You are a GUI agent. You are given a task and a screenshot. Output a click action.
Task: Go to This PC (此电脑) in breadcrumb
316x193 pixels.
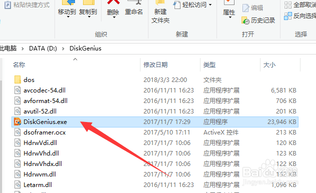point(8,48)
